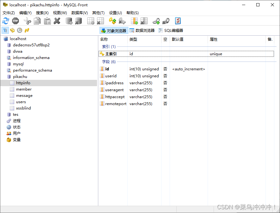Select the dvwa database

[x=17, y=51]
